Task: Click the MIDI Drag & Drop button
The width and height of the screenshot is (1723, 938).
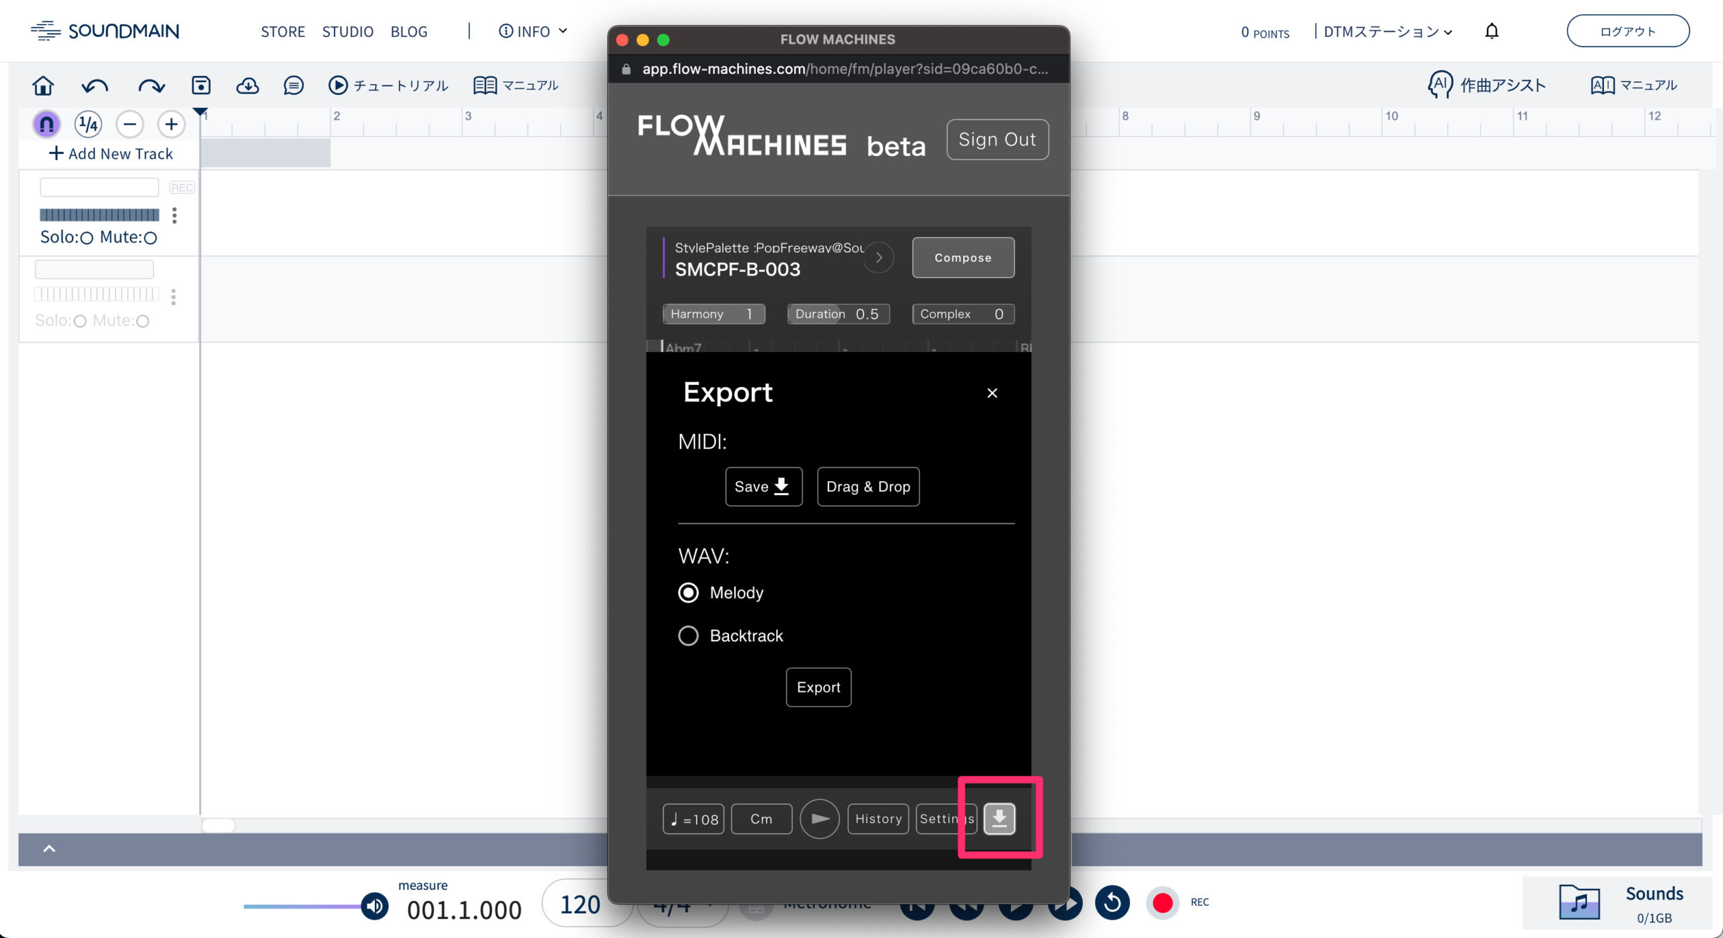Action: 868,486
